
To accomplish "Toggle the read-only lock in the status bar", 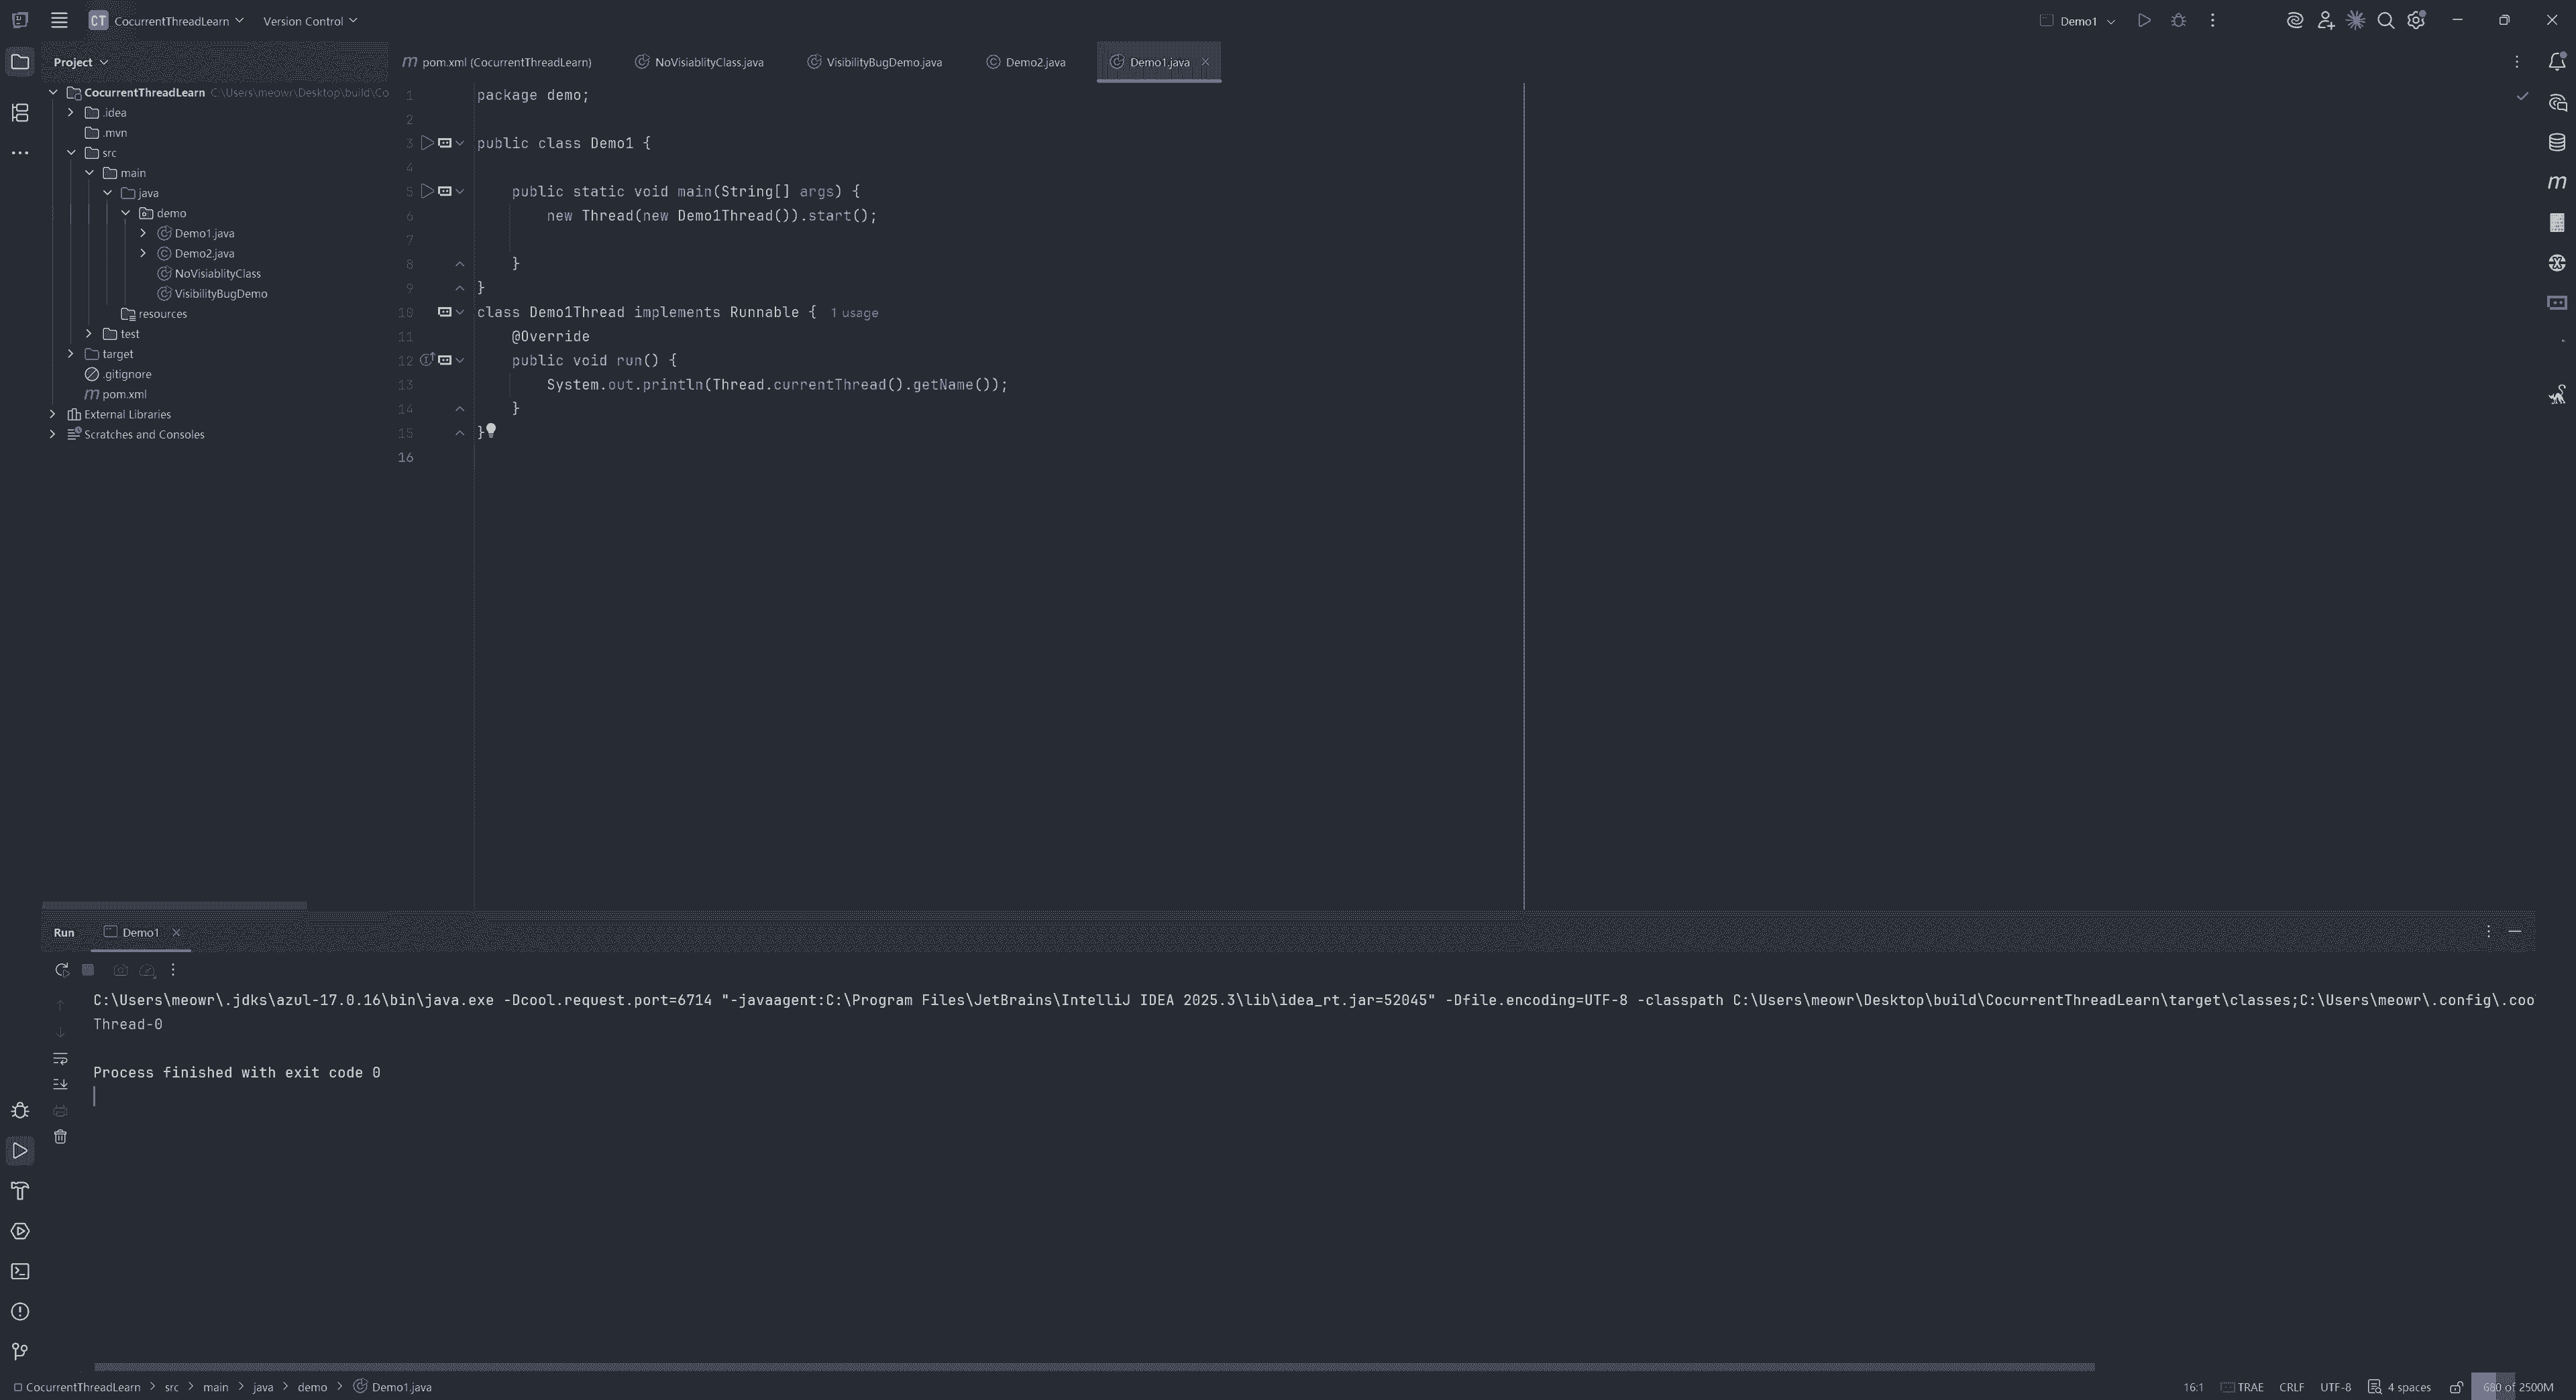I will [x=2456, y=1387].
